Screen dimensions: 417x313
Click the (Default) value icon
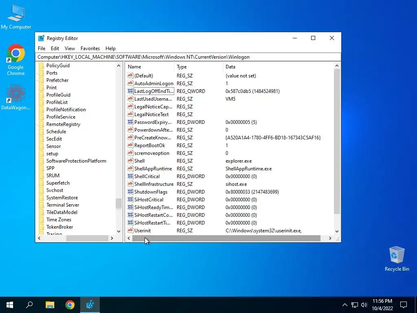[x=130, y=75]
